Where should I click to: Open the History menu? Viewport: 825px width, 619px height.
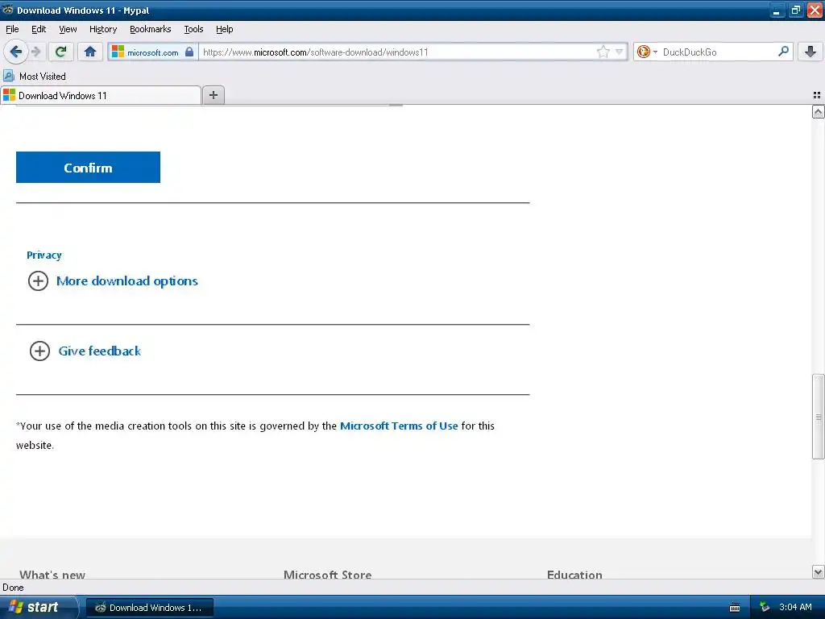(103, 29)
